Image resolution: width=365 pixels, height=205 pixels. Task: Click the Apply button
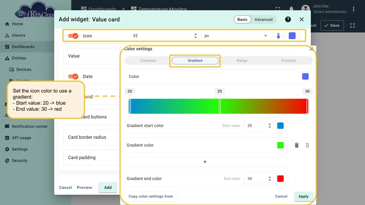coord(303,196)
